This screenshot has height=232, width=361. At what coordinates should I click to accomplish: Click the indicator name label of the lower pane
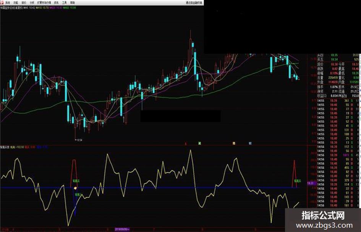(5, 147)
